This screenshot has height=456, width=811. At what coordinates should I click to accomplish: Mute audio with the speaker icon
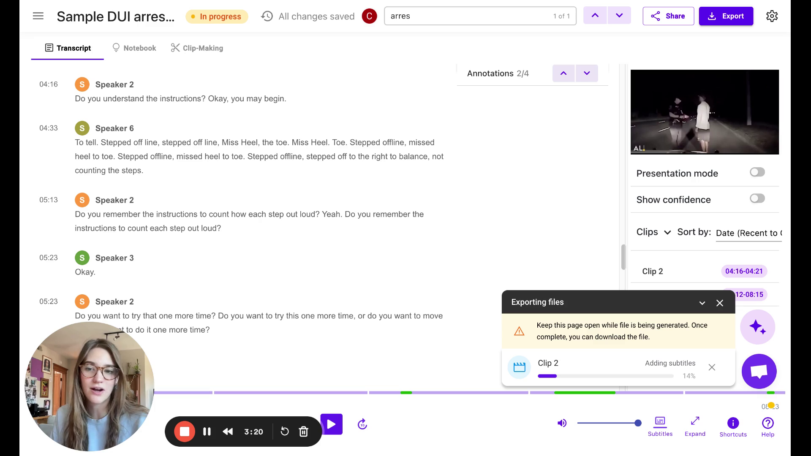click(562, 423)
